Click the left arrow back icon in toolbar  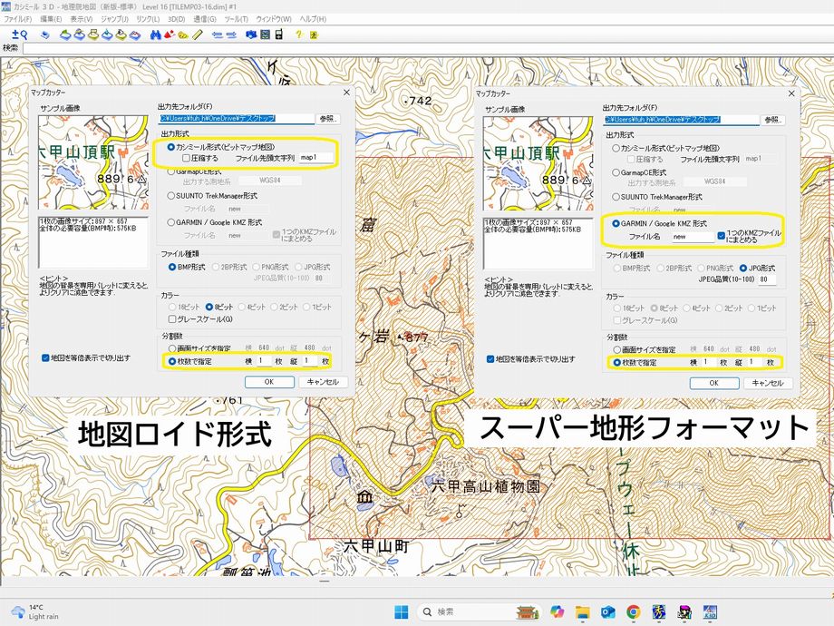click(x=217, y=34)
